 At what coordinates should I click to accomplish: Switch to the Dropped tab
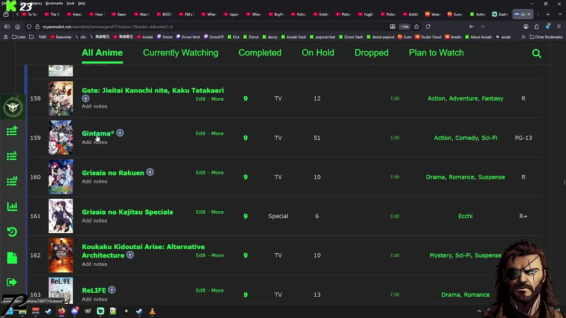[x=371, y=53]
